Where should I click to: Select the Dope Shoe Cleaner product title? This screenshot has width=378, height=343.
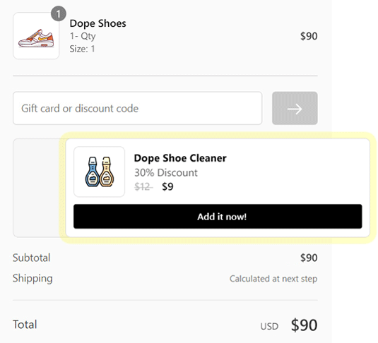[x=180, y=158]
